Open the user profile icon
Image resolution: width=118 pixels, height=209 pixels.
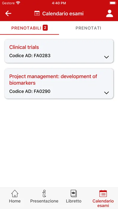(110, 14)
